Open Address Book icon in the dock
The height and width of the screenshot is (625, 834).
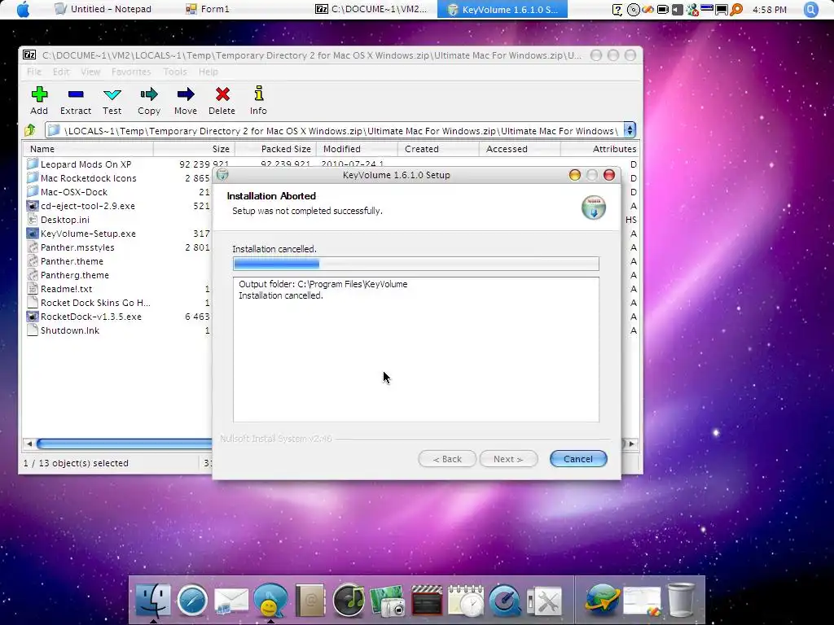pyautogui.click(x=309, y=601)
